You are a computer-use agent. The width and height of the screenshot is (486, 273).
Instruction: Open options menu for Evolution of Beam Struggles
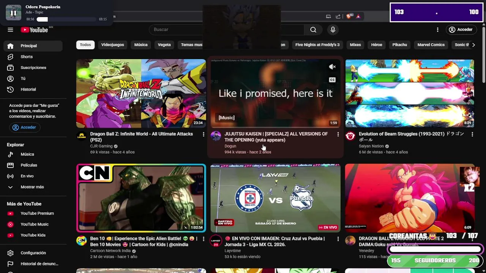472,134
